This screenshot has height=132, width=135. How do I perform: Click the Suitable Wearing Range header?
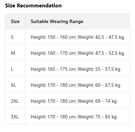pos(57,21)
